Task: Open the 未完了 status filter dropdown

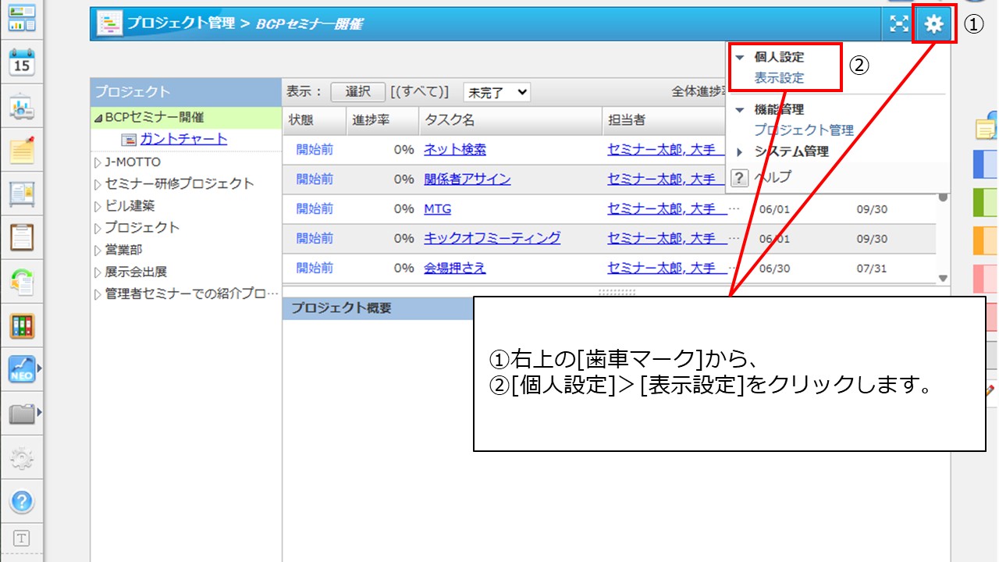Action: pos(496,92)
